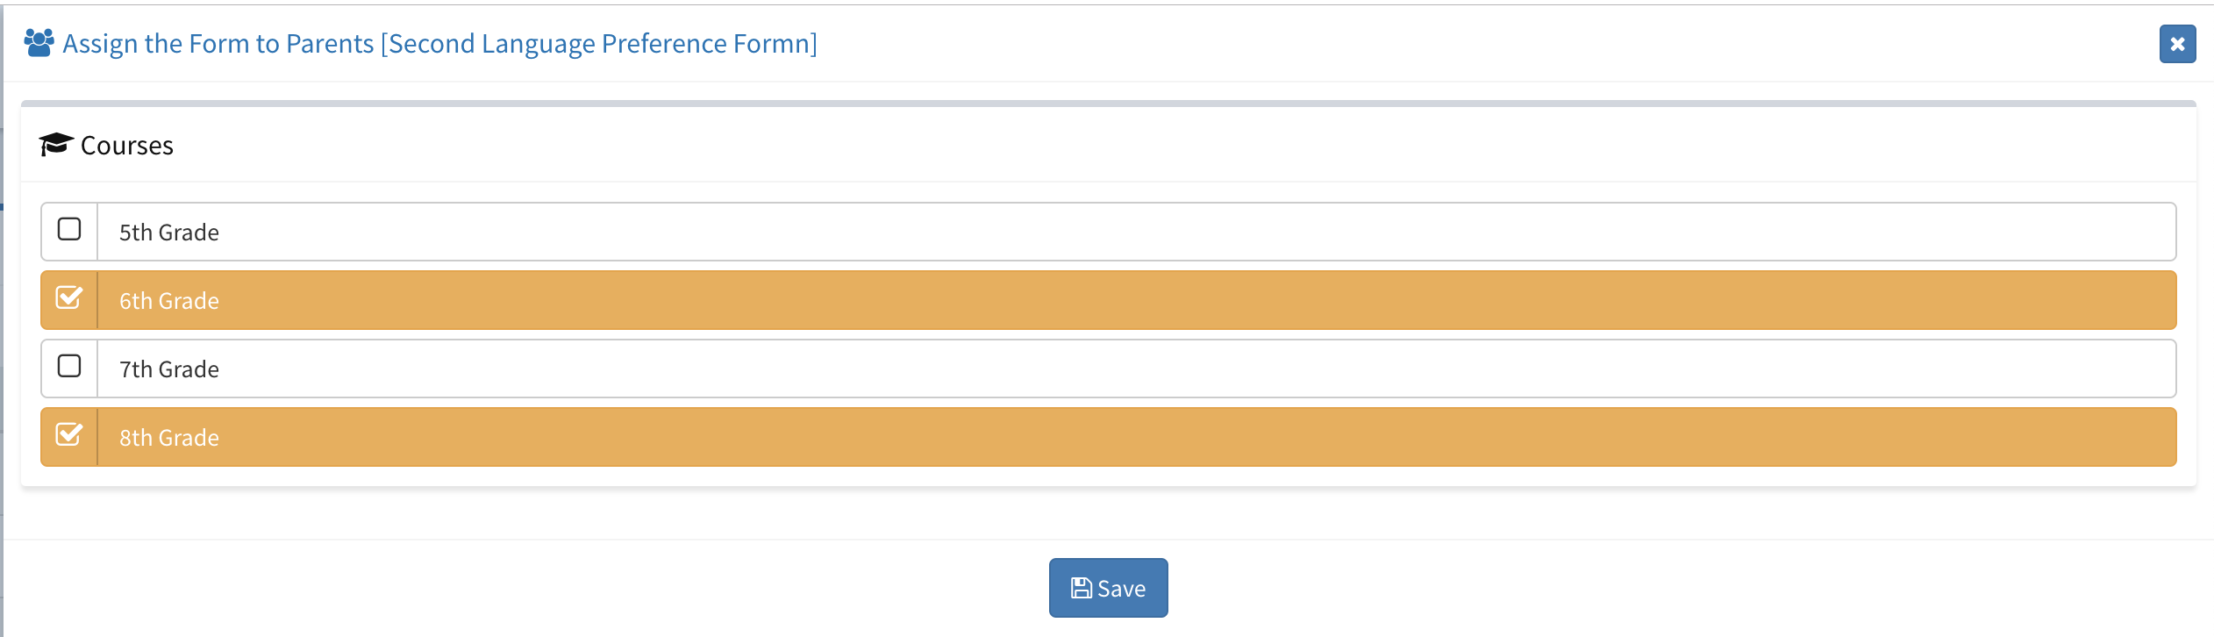Close the dialog using the X button
Image resolution: width=2214 pixels, height=637 pixels.
(2177, 44)
